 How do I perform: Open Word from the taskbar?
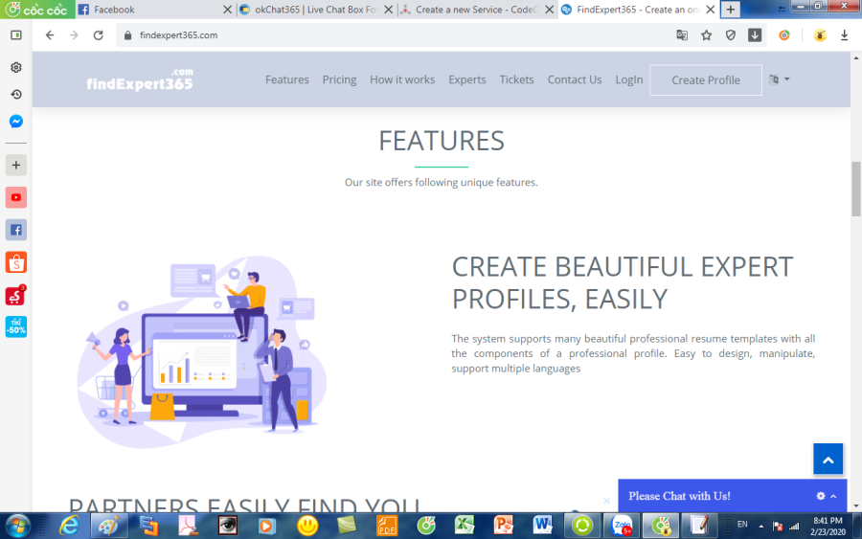pos(542,526)
